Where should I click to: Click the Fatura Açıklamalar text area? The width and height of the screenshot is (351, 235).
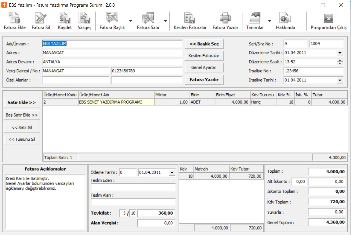[45, 202]
